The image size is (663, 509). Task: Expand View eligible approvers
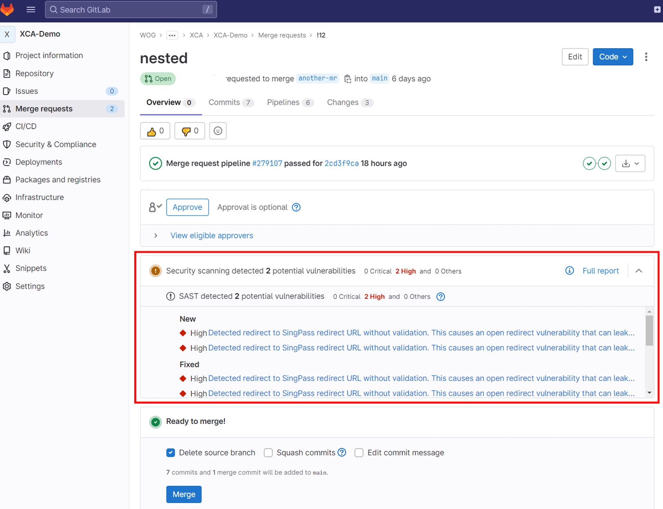tap(211, 235)
